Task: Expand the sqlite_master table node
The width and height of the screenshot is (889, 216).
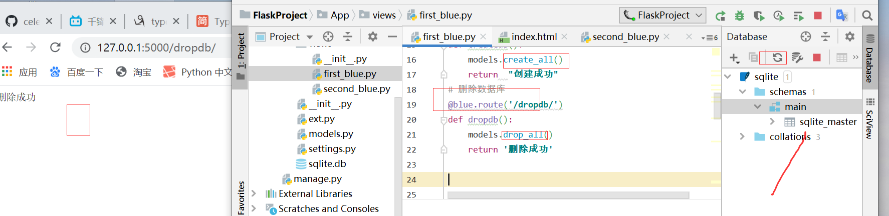Action: coord(772,121)
